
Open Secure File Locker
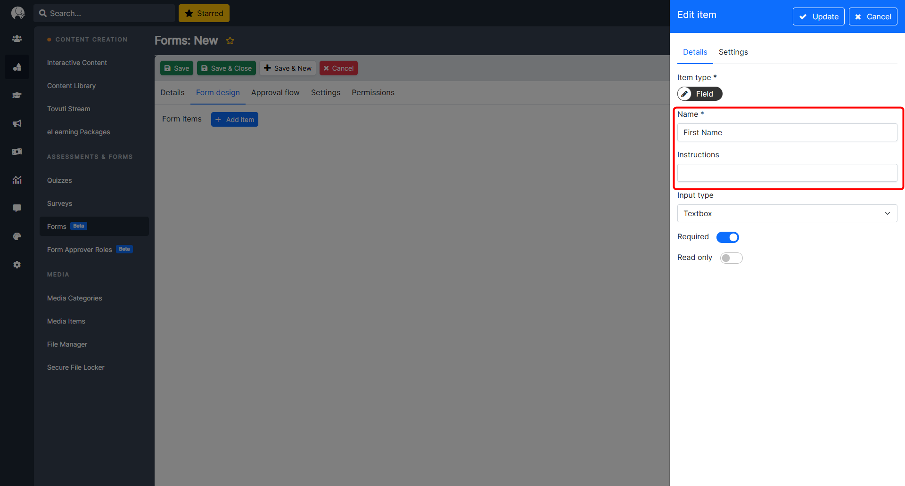pos(75,367)
